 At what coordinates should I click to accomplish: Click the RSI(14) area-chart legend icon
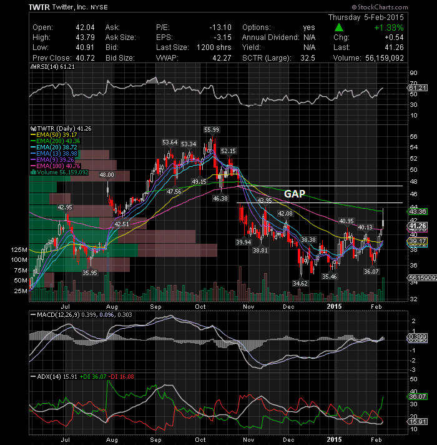click(33, 67)
